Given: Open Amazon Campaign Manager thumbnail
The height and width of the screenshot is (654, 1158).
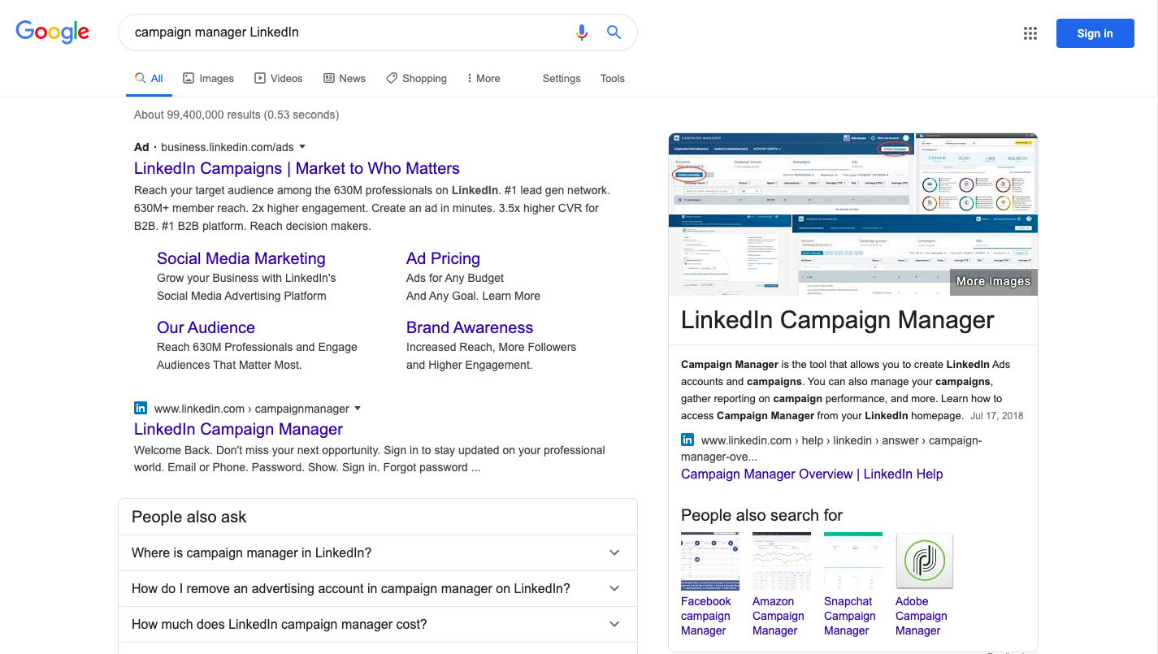Looking at the screenshot, I should tap(782, 561).
